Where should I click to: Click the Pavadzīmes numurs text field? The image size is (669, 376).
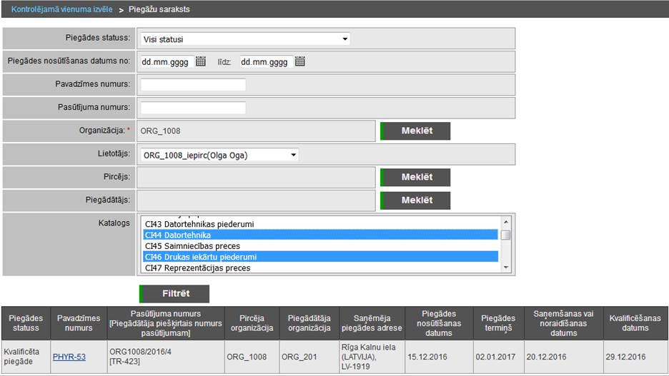[193, 84]
